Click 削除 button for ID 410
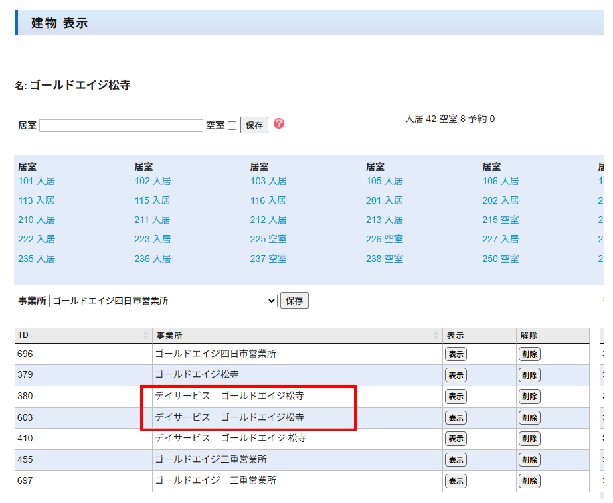The image size is (613, 503). [529, 439]
